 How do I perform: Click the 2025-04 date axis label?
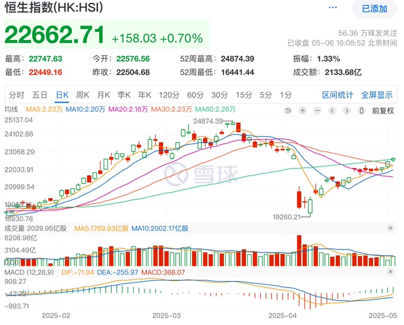coord(282,315)
